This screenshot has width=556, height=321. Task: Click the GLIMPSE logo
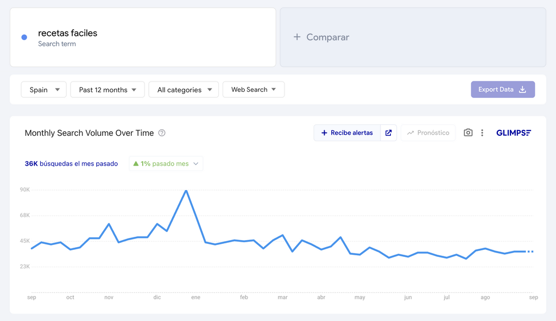pos(513,132)
